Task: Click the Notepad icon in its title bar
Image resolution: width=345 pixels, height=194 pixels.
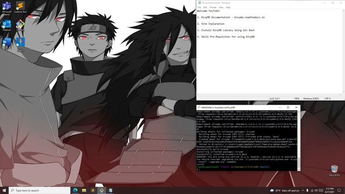Action: (x=199, y=3)
